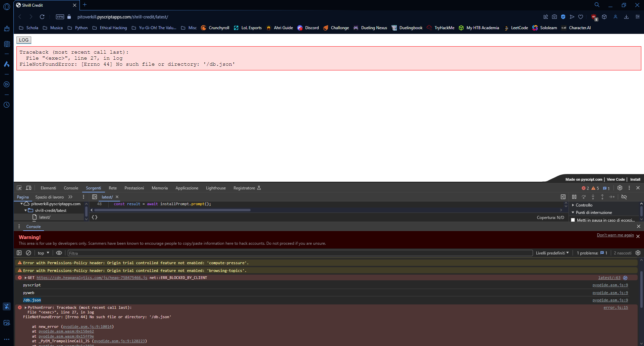Show the console sidebar panel icon

(x=19, y=253)
